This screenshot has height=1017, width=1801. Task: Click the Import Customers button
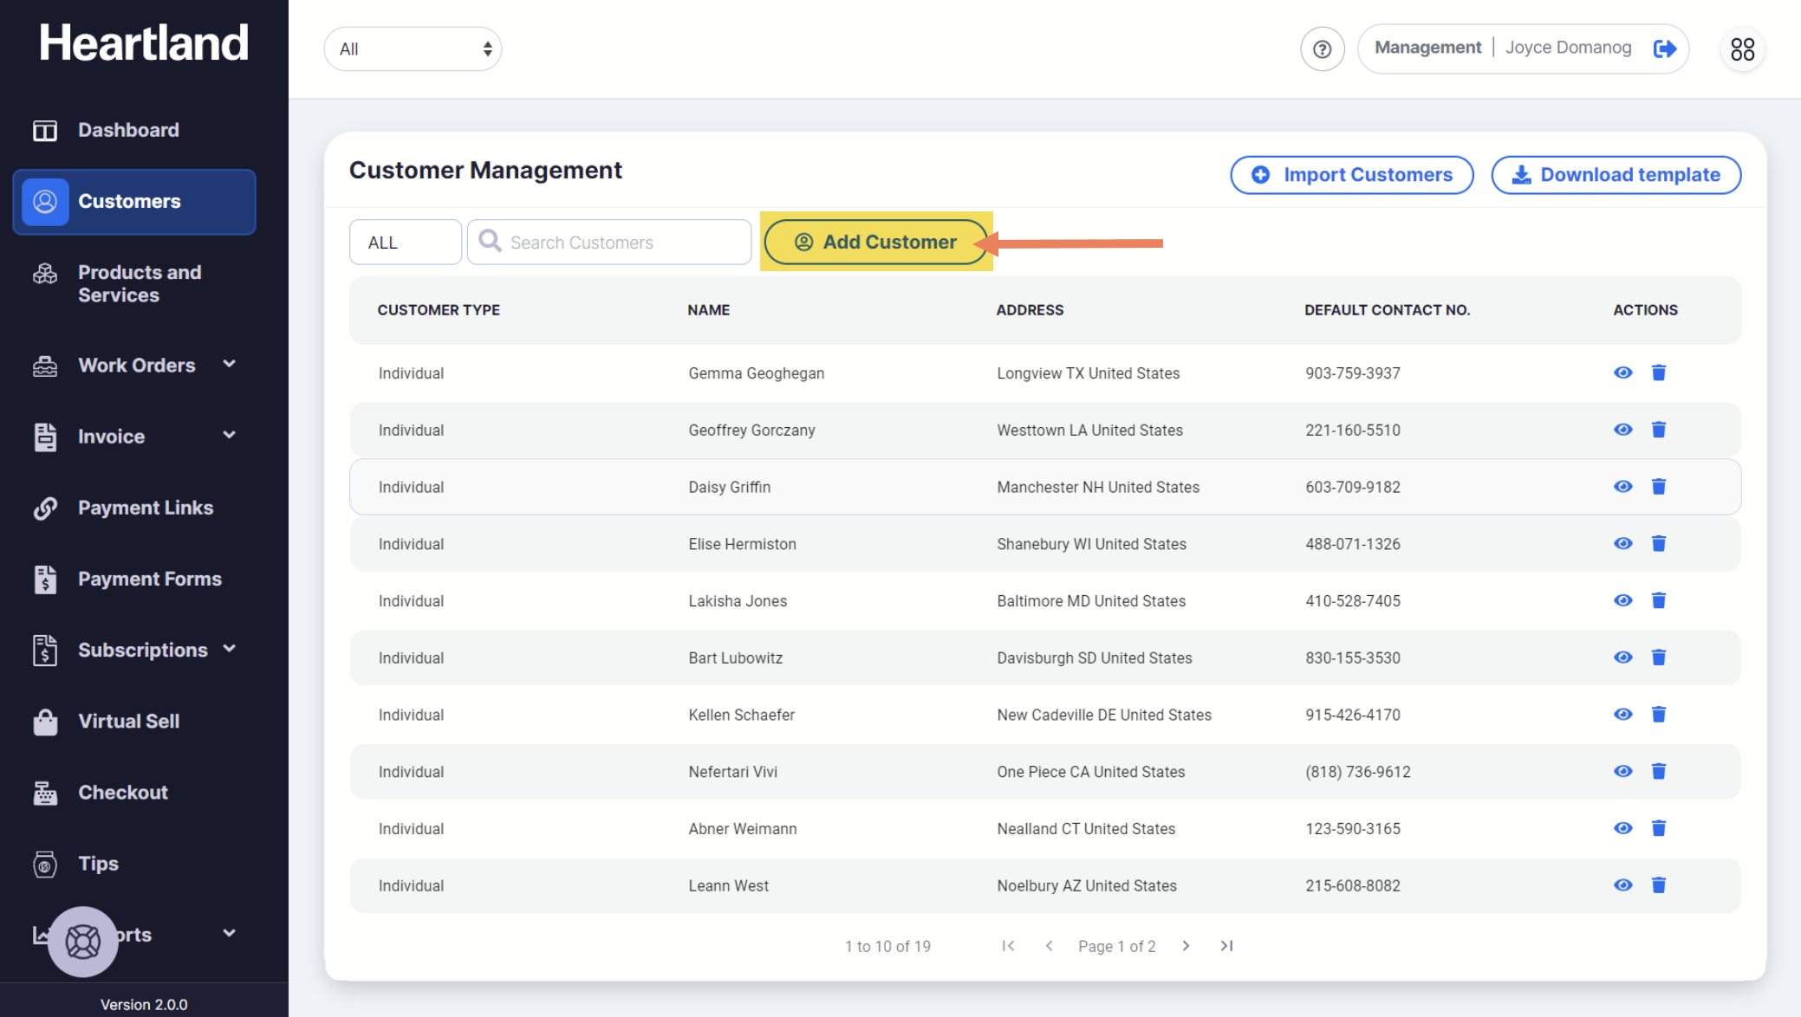(x=1351, y=175)
